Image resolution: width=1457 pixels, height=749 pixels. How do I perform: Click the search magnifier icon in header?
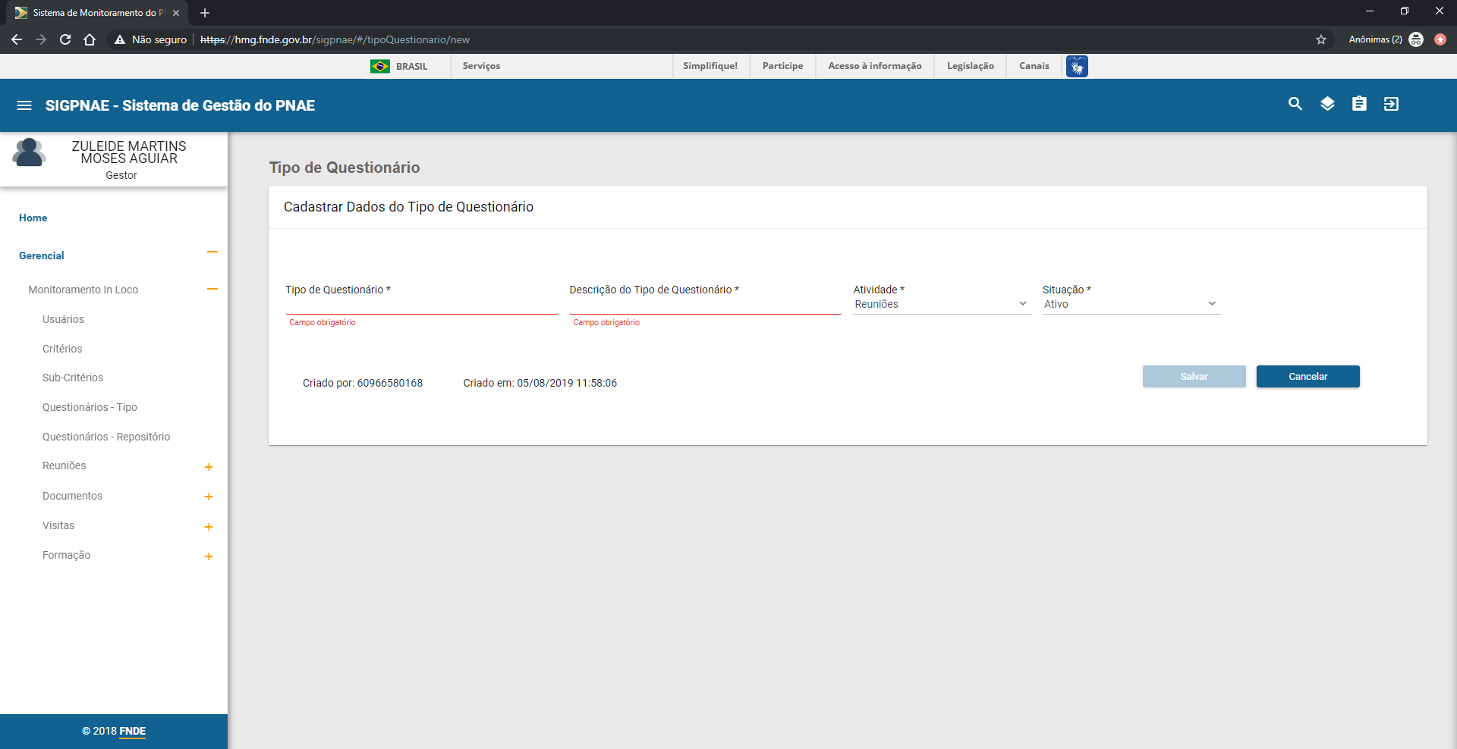[x=1295, y=104]
